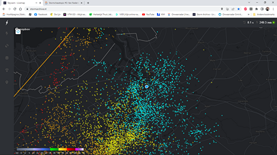Mute the Skywarn tab audio icon
The image size is (277, 155).
36,3
